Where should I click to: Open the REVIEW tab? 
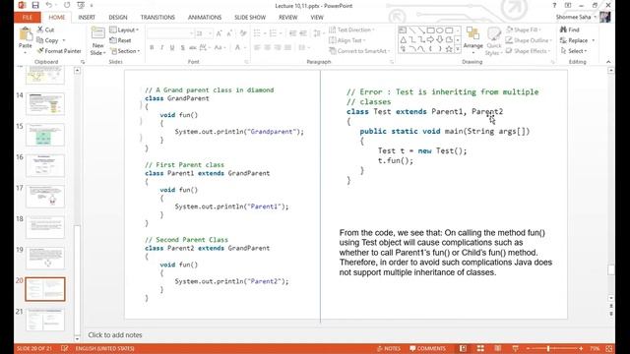point(288,18)
